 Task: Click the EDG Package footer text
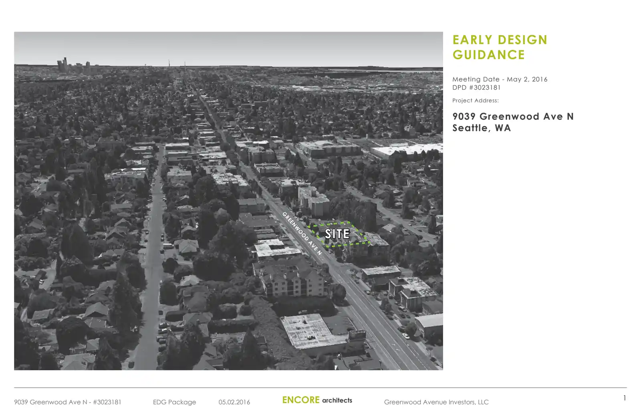[174, 402]
